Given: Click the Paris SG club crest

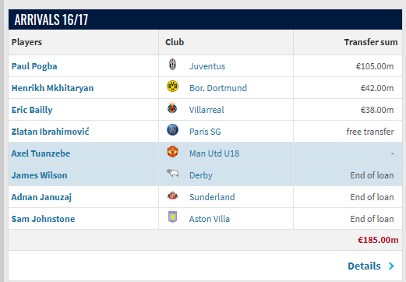Looking at the screenshot, I should (x=172, y=130).
